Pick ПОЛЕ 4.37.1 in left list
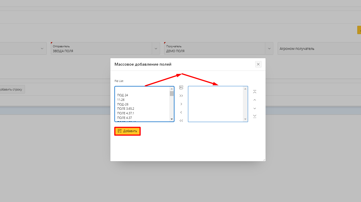Screen dimensions: 361x202 [126, 113]
